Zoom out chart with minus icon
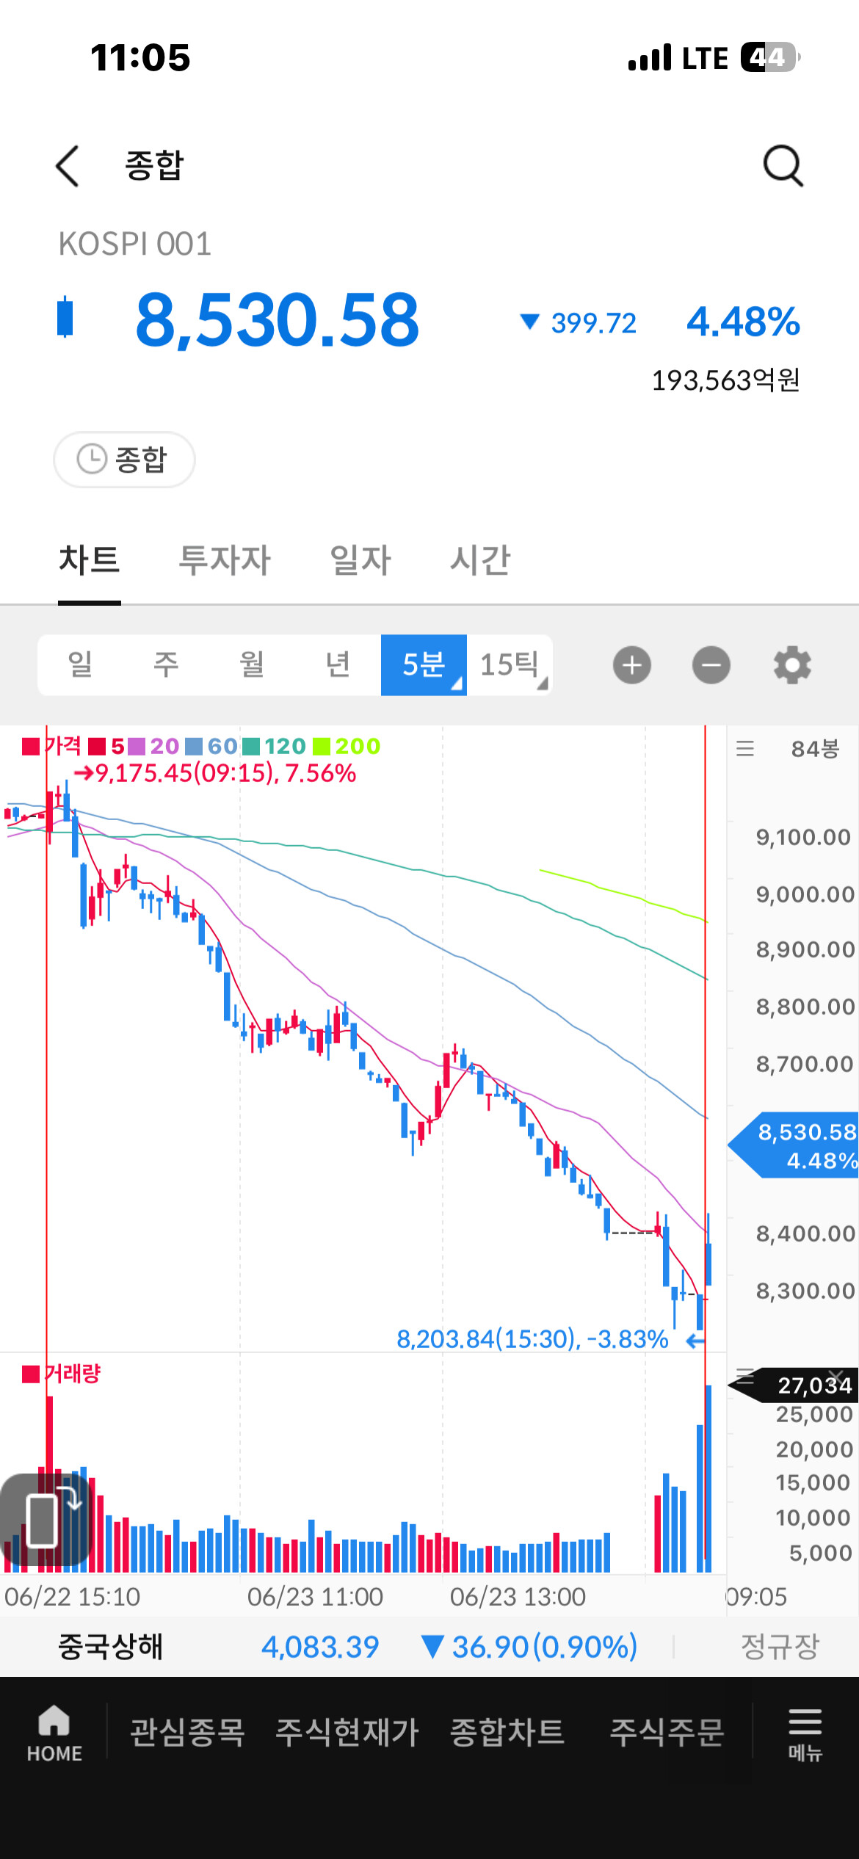The height and width of the screenshot is (1859, 859). pos(711,665)
